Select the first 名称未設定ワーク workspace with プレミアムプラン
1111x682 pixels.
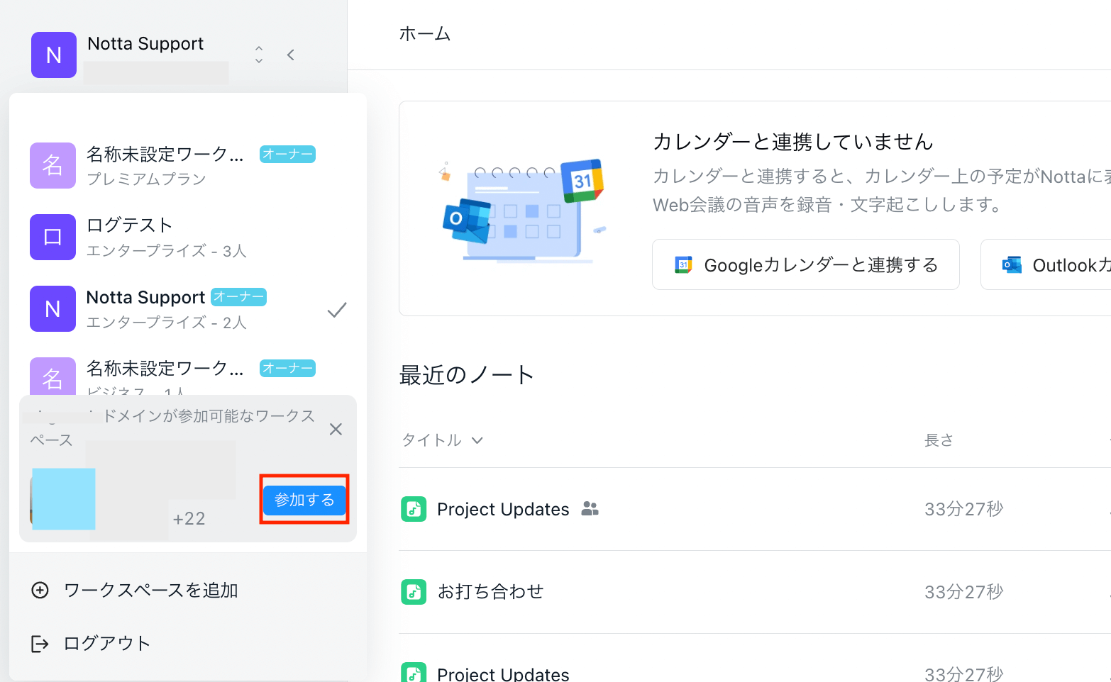coord(188,166)
